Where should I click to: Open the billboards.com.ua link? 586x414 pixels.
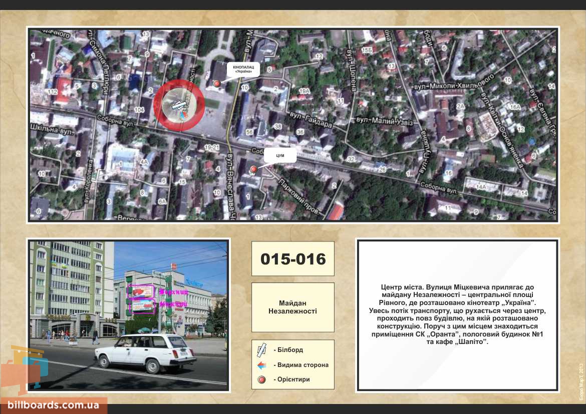pyautogui.click(x=54, y=405)
